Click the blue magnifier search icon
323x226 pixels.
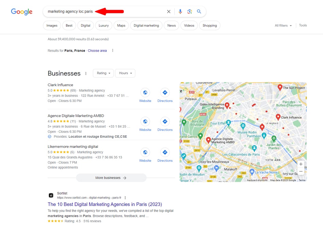click(x=199, y=12)
